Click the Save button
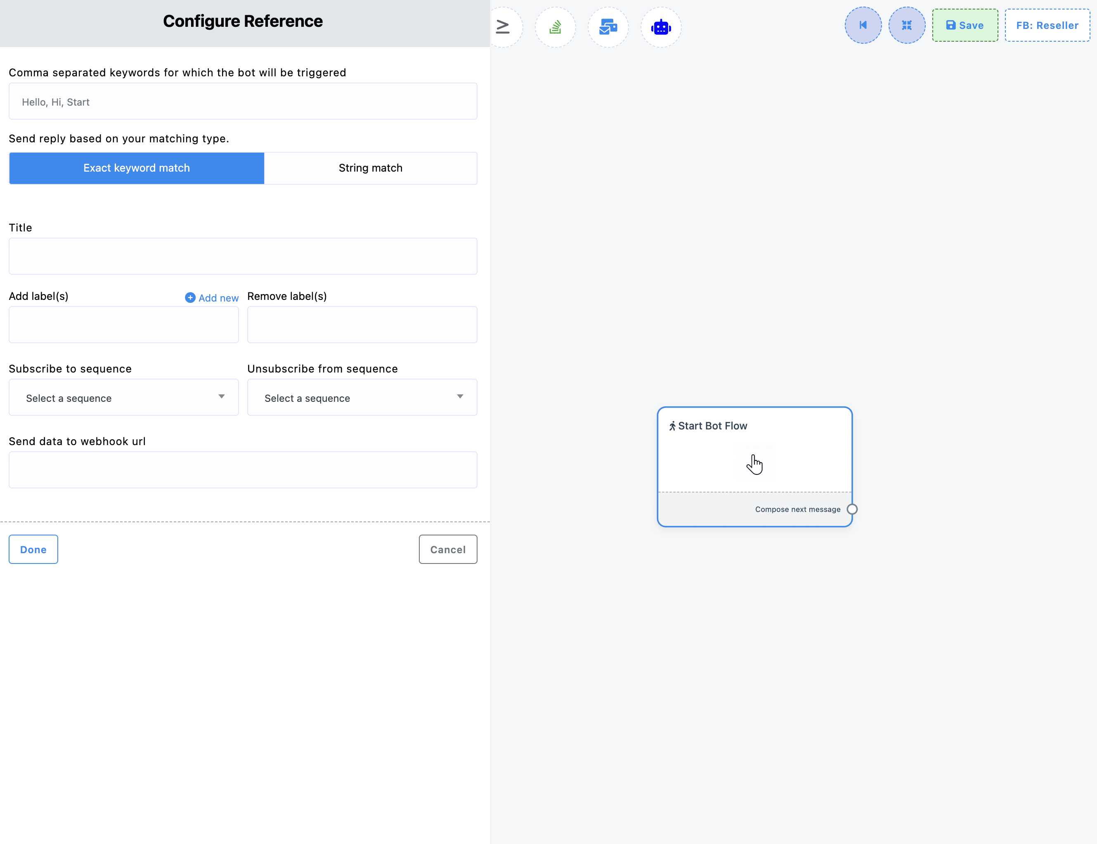The height and width of the screenshot is (844, 1097). (965, 25)
